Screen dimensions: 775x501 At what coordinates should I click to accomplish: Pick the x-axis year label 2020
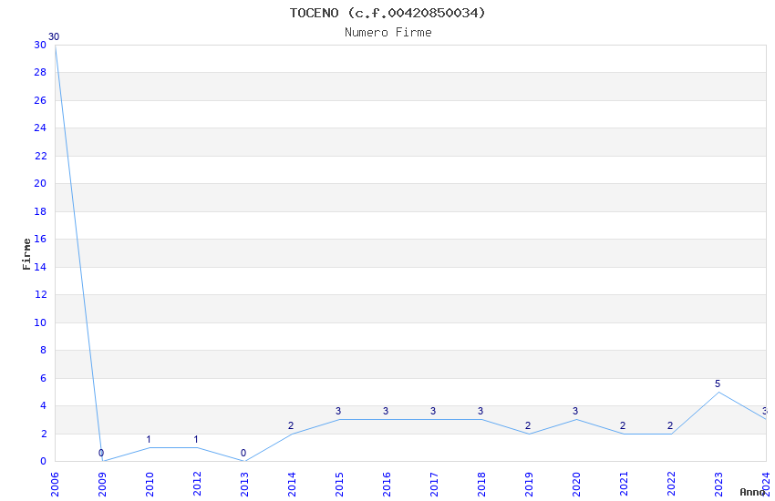point(577,484)
